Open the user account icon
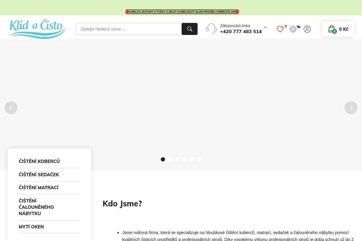362x241 pixels. (307, 29)
